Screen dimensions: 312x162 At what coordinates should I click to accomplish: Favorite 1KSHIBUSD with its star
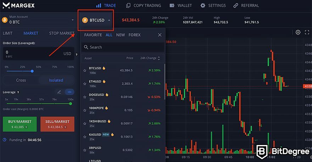(x=85, y=124)
